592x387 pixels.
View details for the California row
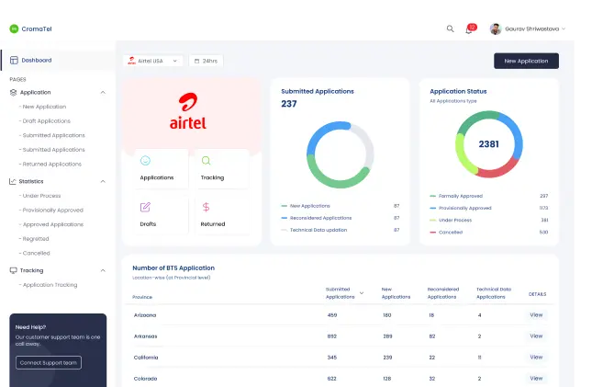(x=536, y=358)
